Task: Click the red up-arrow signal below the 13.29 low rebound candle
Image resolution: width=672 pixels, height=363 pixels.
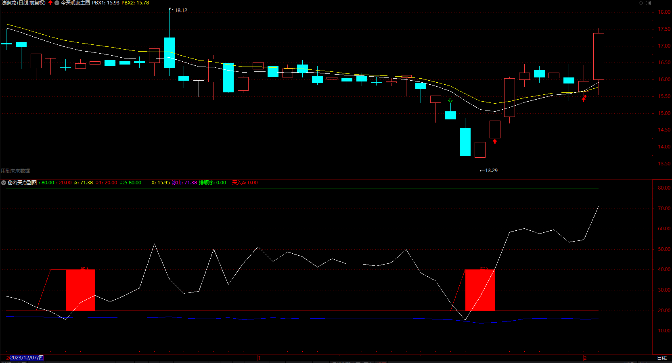Action: (x=495, y=141)
